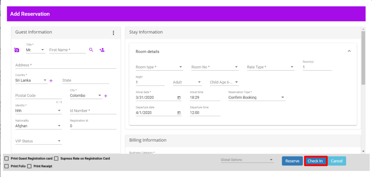Enable Print Guest Registration card checkbox
This screenshot has height=177, width=372.
coord(7,158)
